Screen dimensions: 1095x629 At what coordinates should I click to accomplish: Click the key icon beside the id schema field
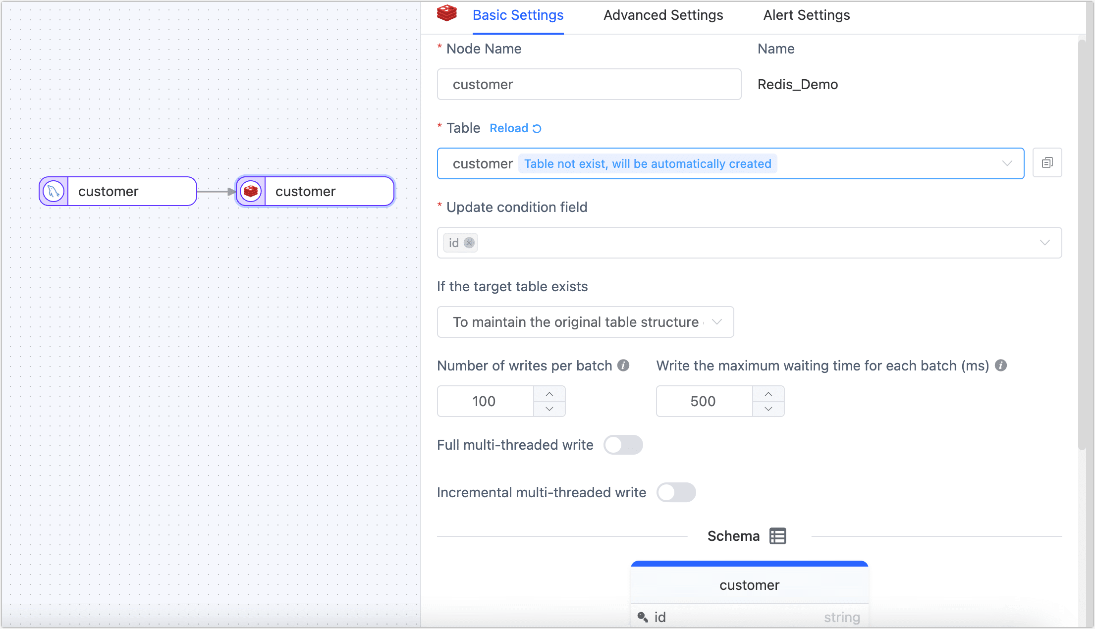643,617
